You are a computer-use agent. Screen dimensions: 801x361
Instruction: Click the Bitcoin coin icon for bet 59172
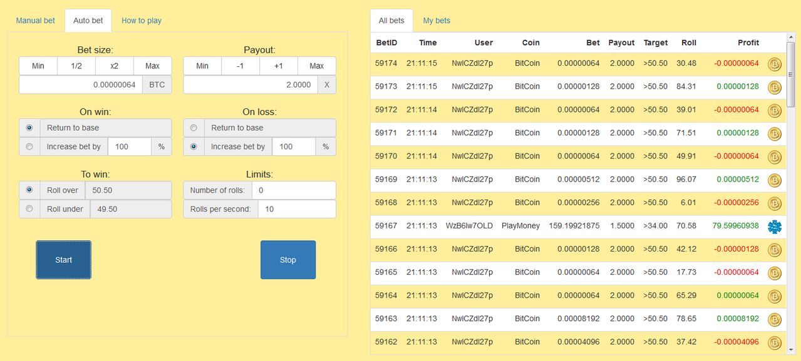(x=775, y=111)
